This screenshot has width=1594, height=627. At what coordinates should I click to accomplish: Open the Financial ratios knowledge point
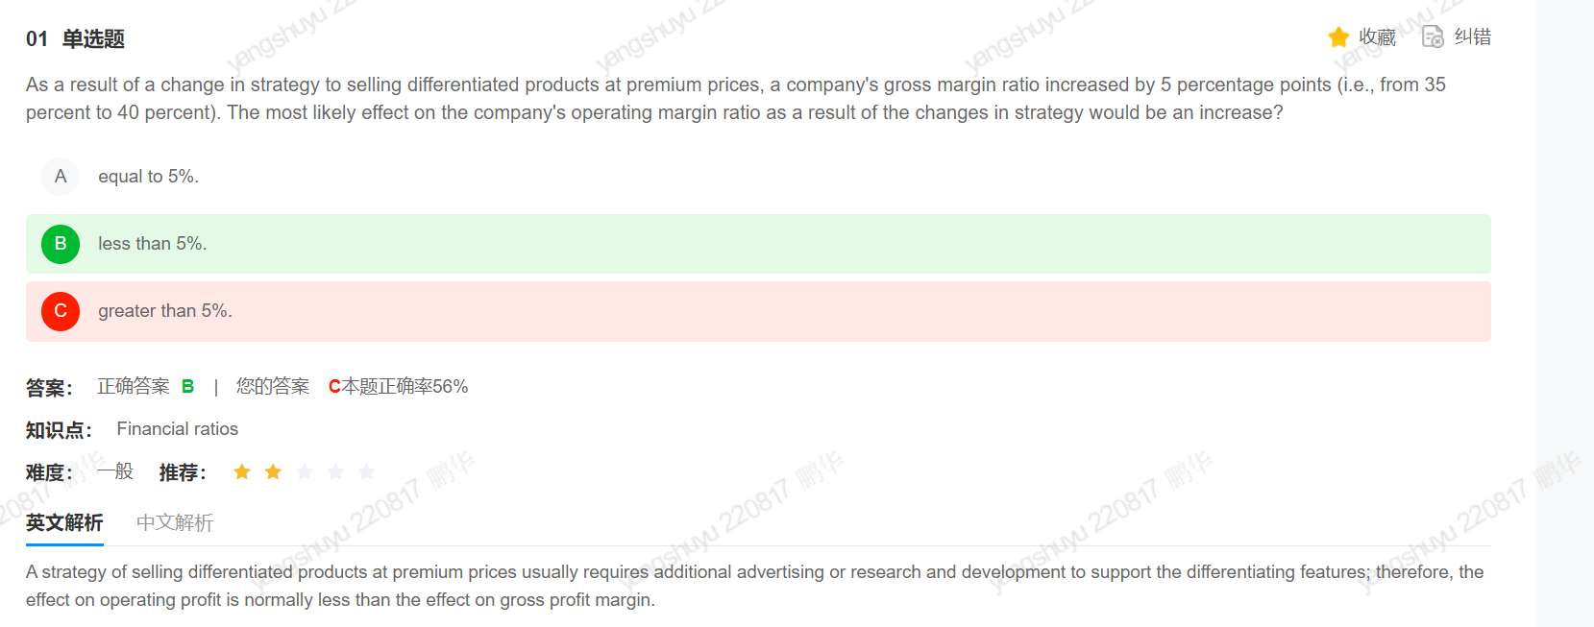pos(178,429)
